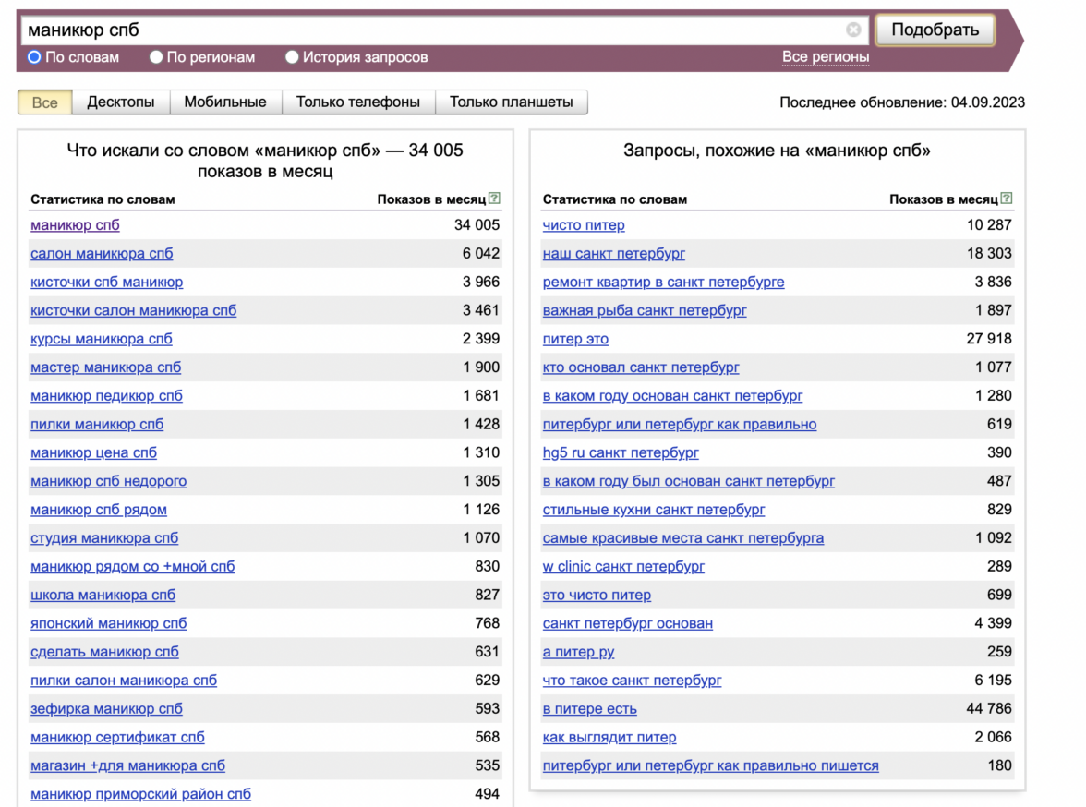Screen dimensions: 1086x807
Task: Select the 'По словам' radio button
Action: tap(35, 57)
